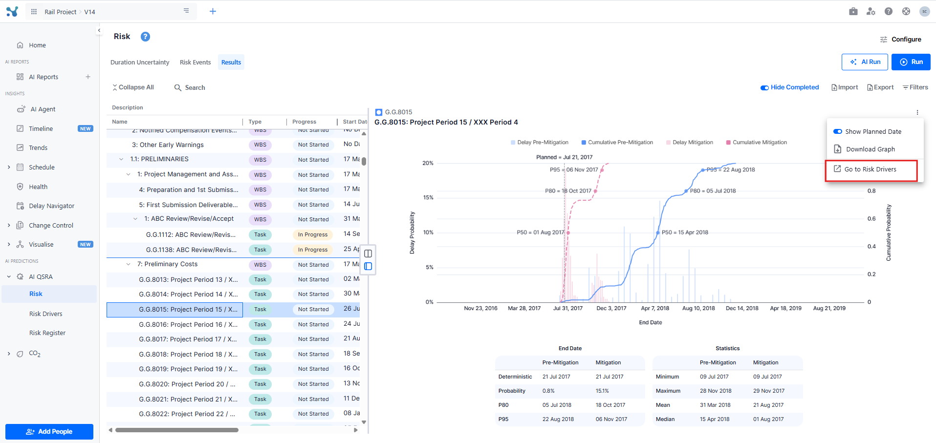Screen dimensions: 936x443
Task: Click the Export icon button
Action: click(880, 87)
